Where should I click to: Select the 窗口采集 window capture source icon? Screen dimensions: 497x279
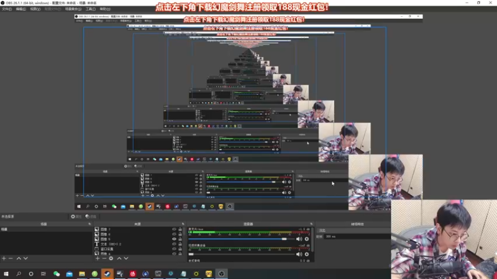pyautogui.click(x=97, y=249)
